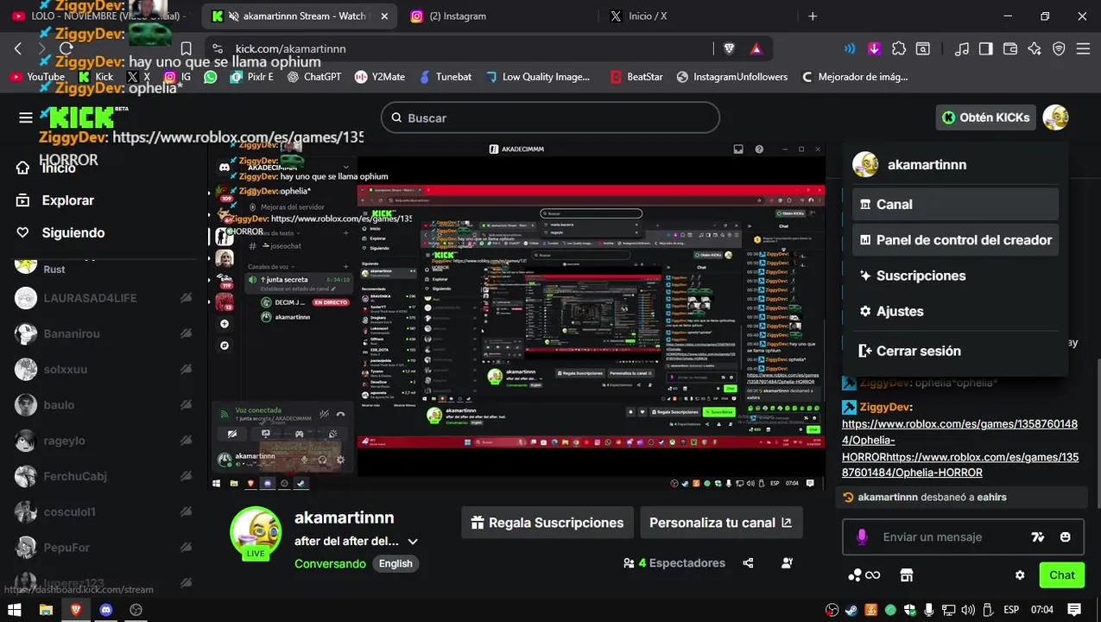1101x622 pixels.
Task: Open the shop icon below chat
Action: [x=906, y=575]
